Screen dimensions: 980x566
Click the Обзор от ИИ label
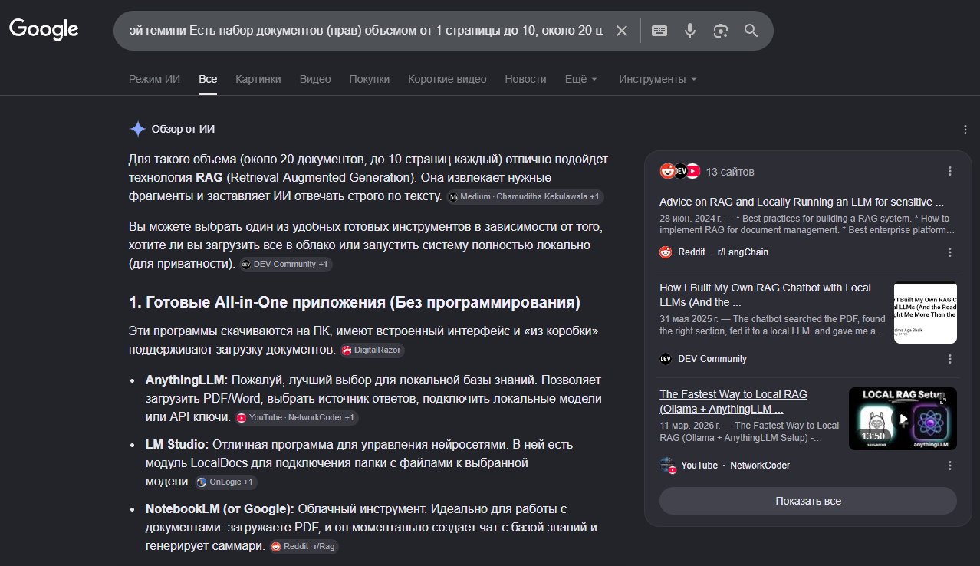183,129
